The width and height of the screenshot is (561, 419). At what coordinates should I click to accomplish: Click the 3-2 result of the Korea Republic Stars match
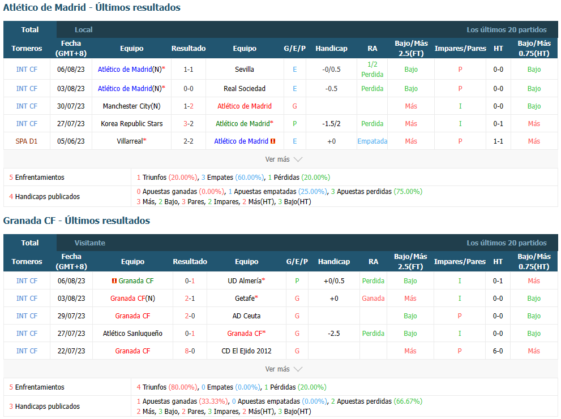[x=189, y=124]
